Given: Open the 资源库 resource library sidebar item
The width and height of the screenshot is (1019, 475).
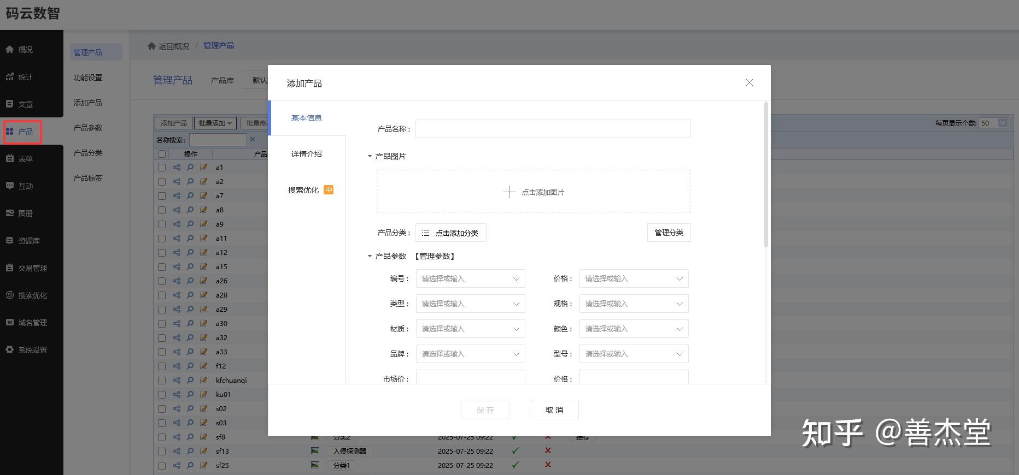Looking at the screenshot, I should [23, 241].
